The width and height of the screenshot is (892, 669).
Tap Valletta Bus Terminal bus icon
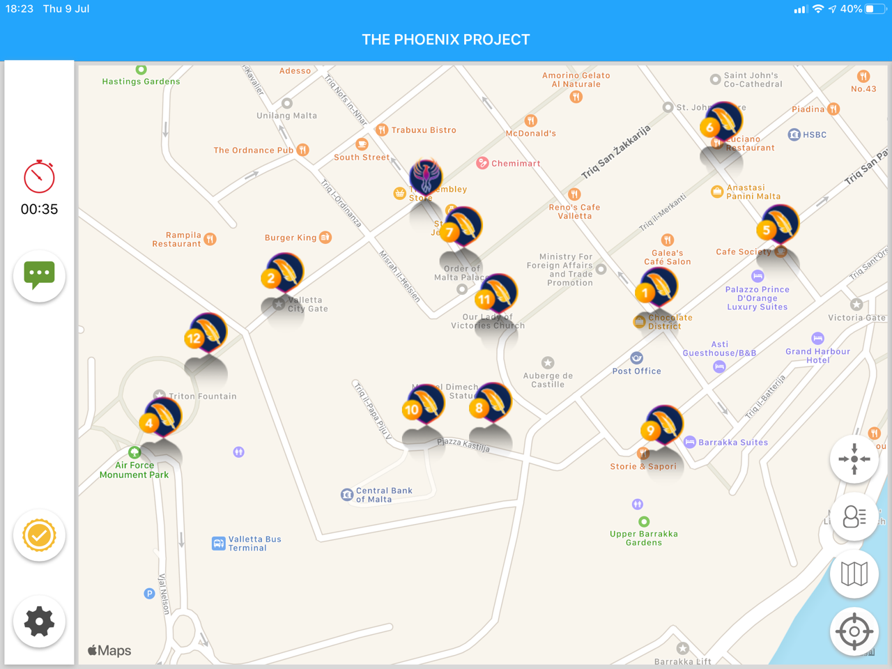218,543
